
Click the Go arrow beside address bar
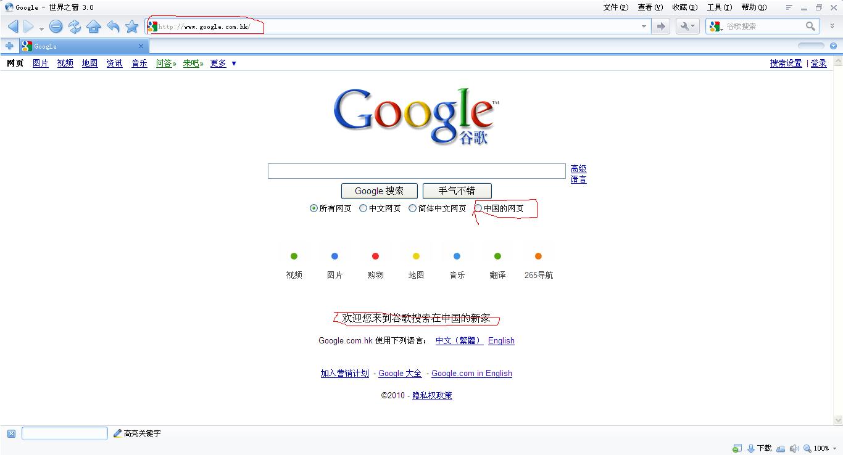point(661,27)
